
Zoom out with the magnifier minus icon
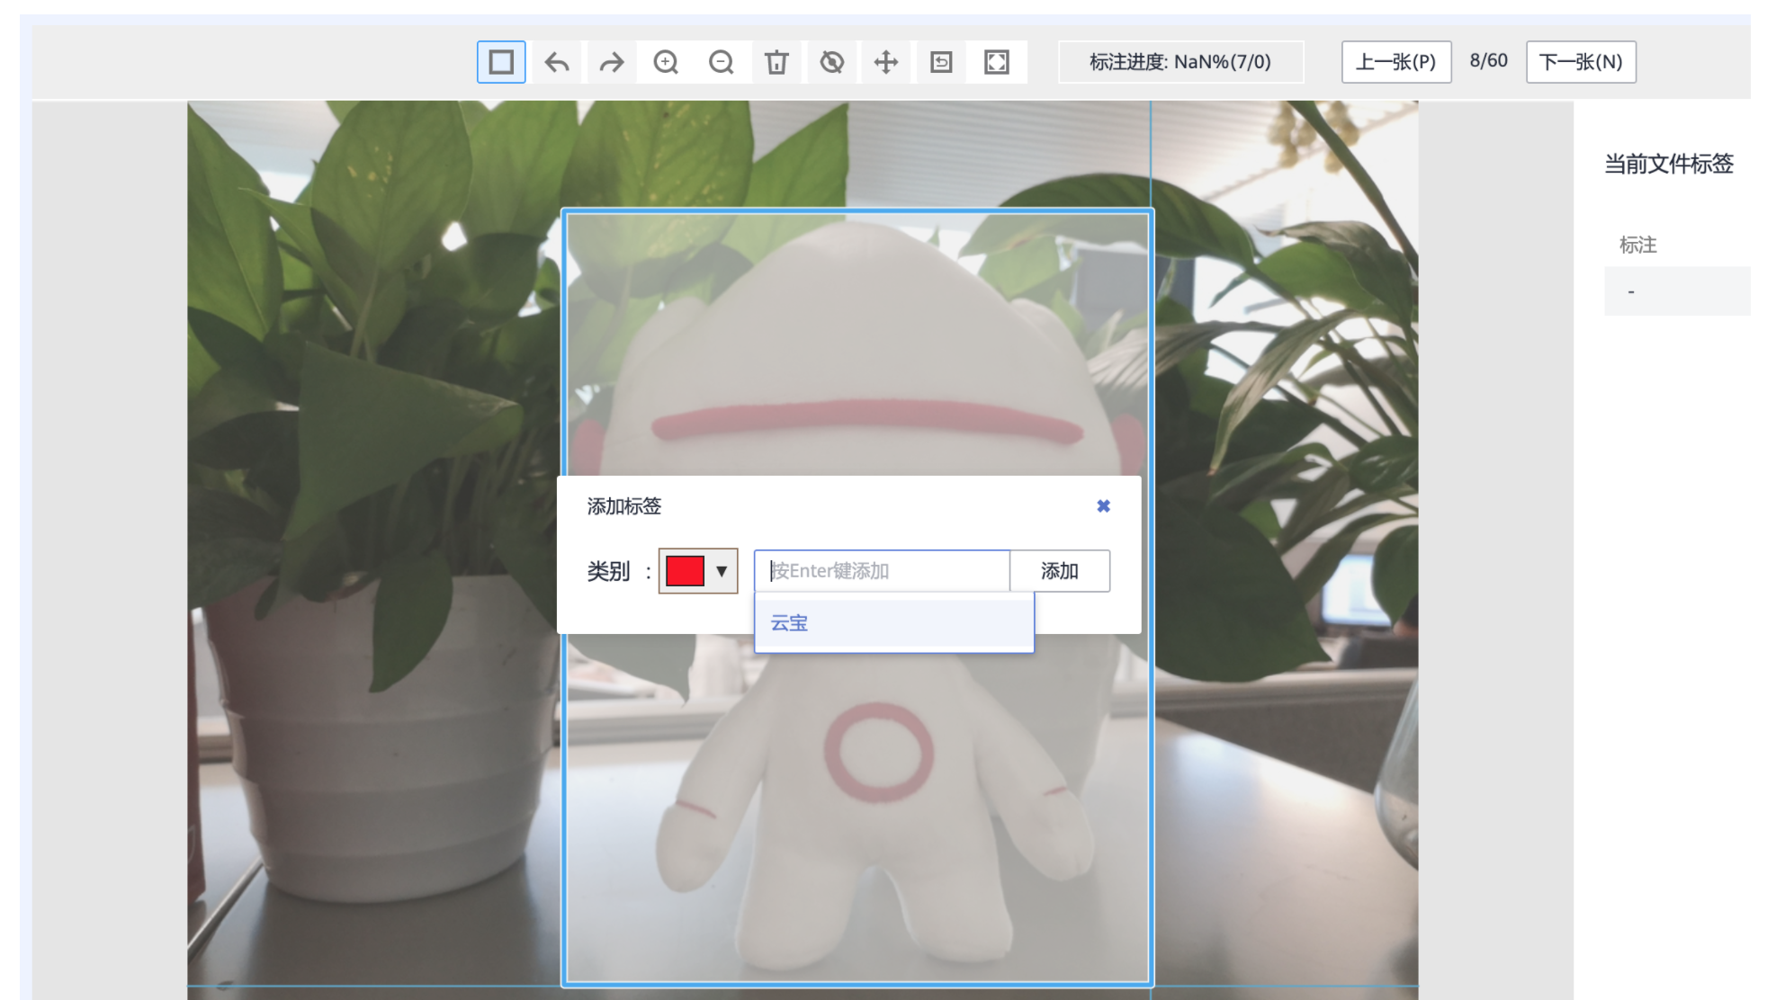pyautogui.click(x=722, y=62)
